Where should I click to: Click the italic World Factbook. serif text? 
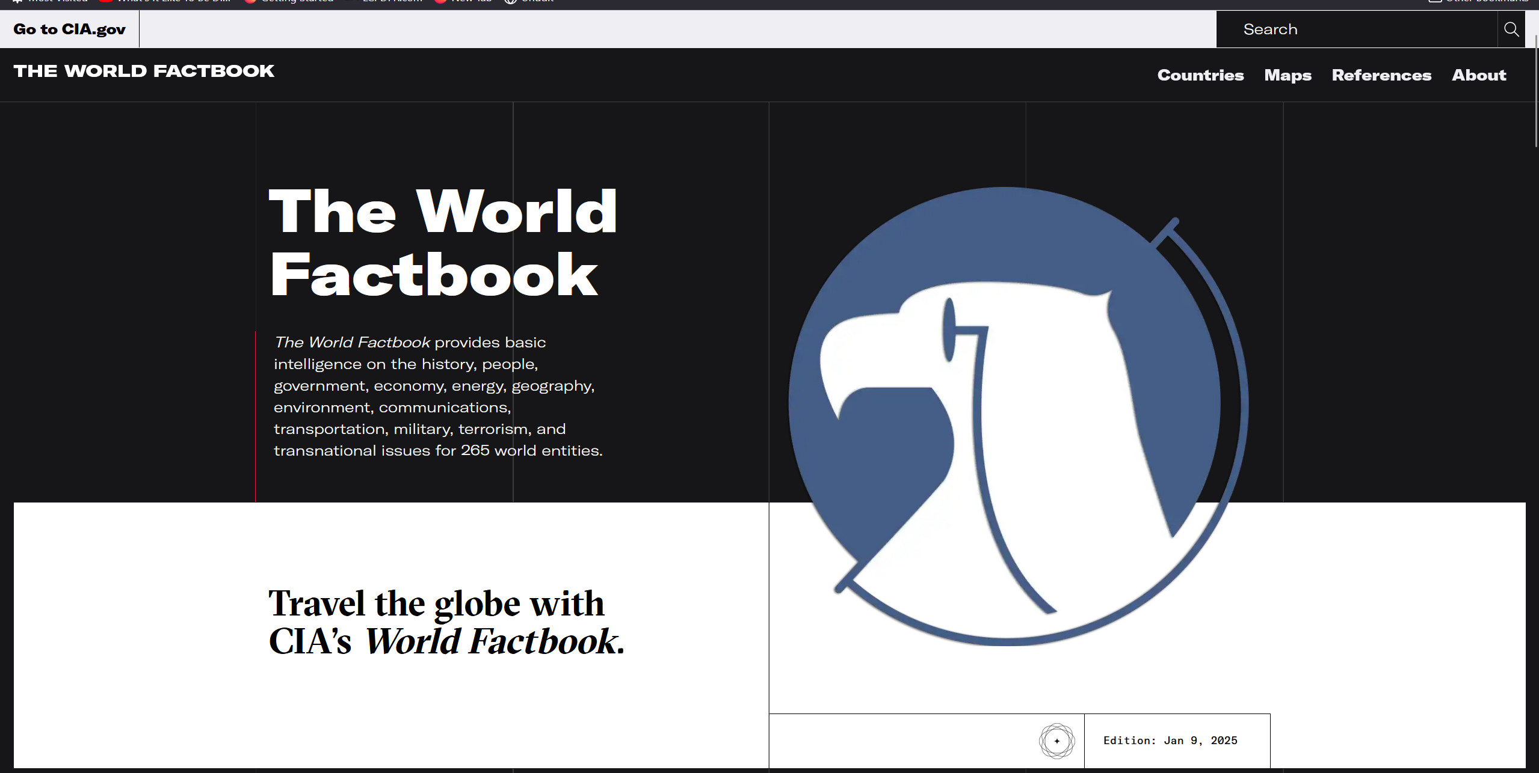coord(495,641)
